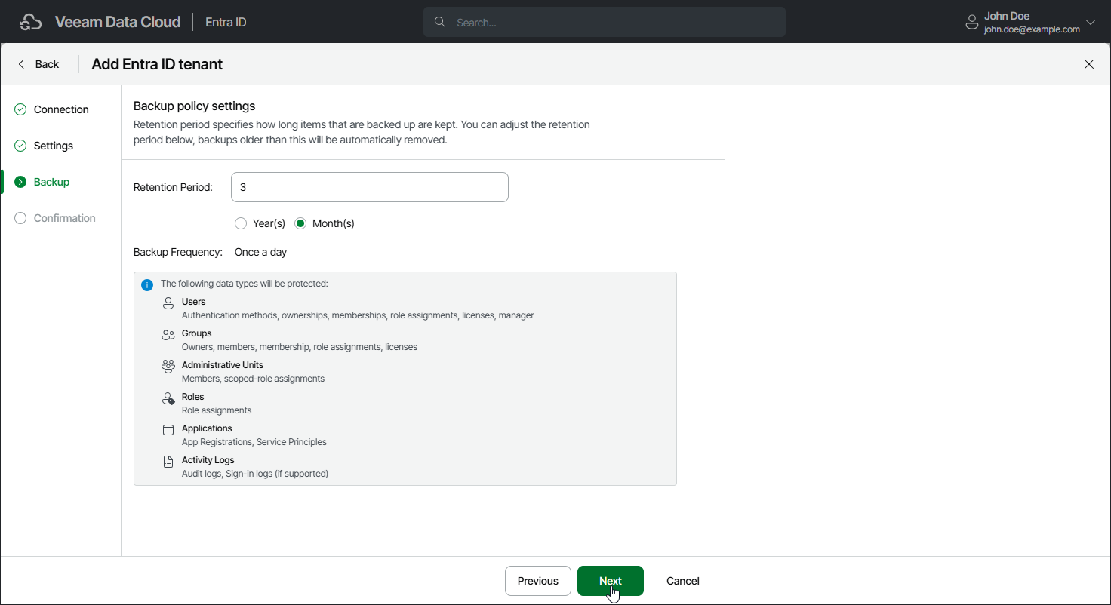
Task: Click the Roles data type icon
Action: click(x=168, y=398)
